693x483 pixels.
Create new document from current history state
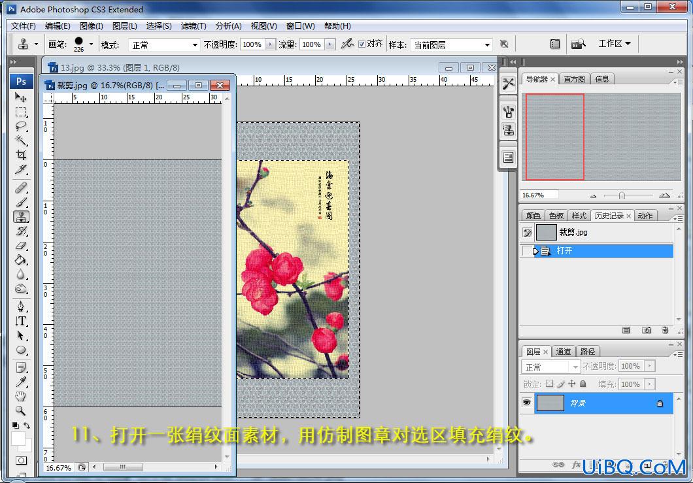626,330
